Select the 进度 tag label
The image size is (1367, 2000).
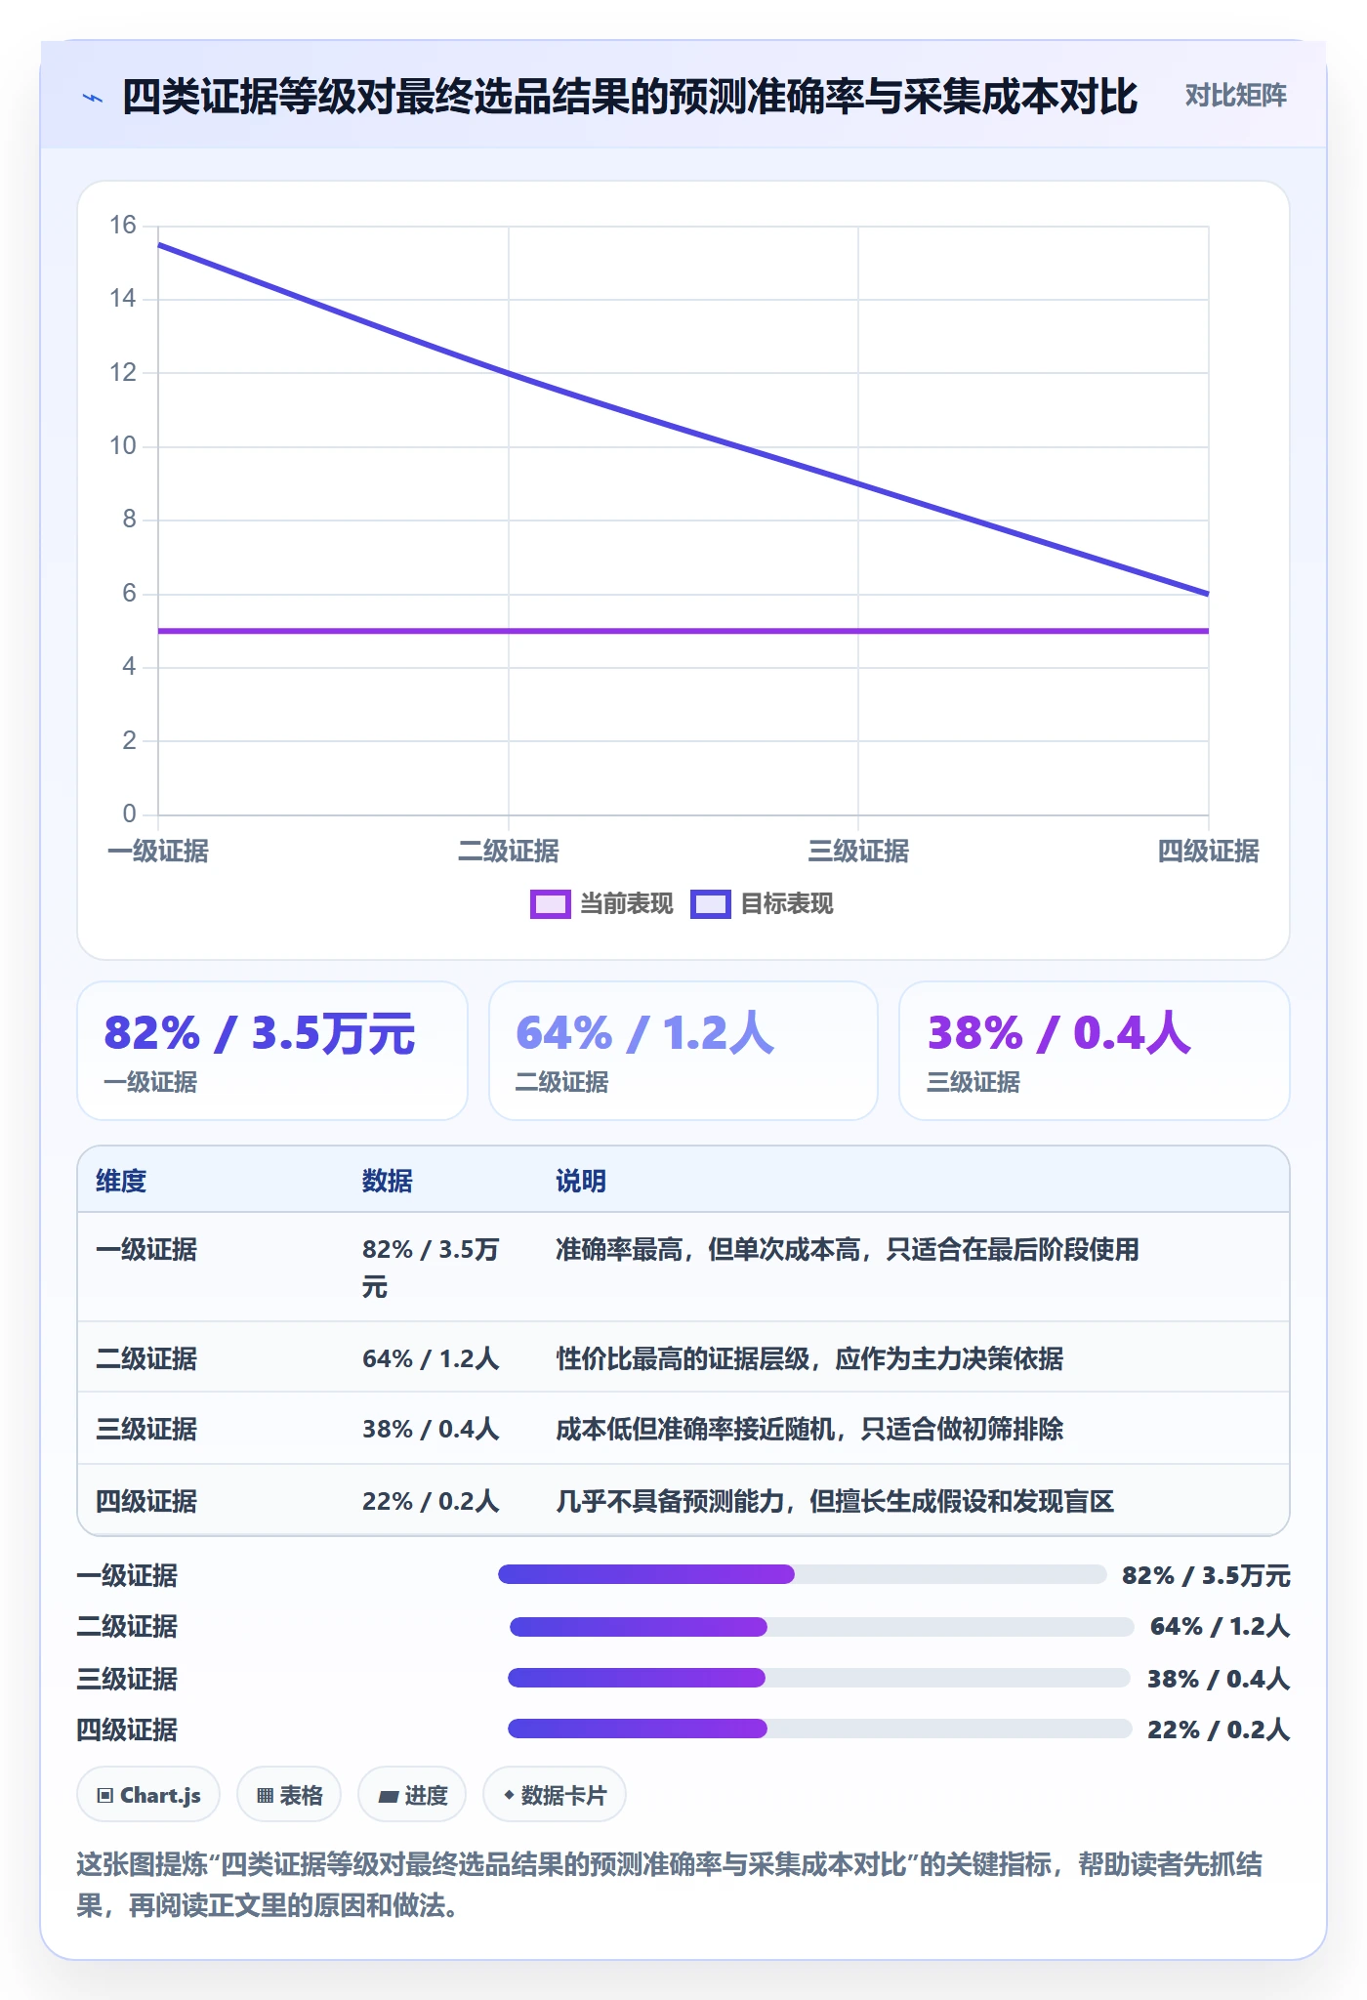pos(426,1795)
